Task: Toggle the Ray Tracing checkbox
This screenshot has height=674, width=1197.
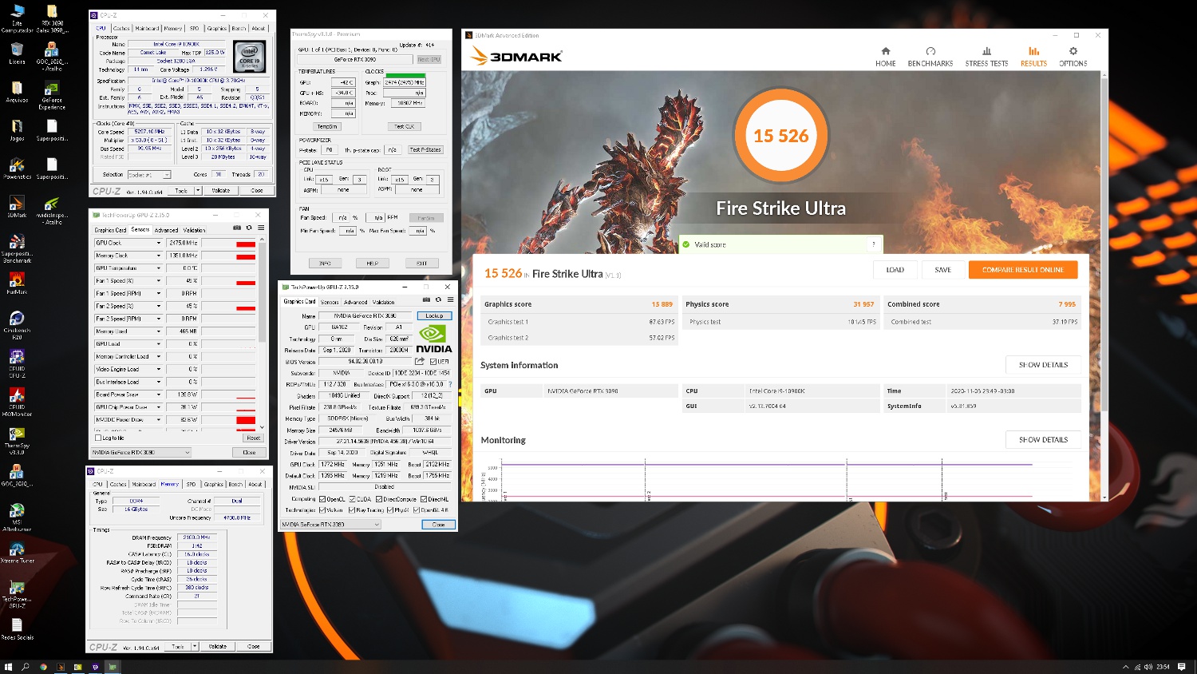Action: [352, 509]
